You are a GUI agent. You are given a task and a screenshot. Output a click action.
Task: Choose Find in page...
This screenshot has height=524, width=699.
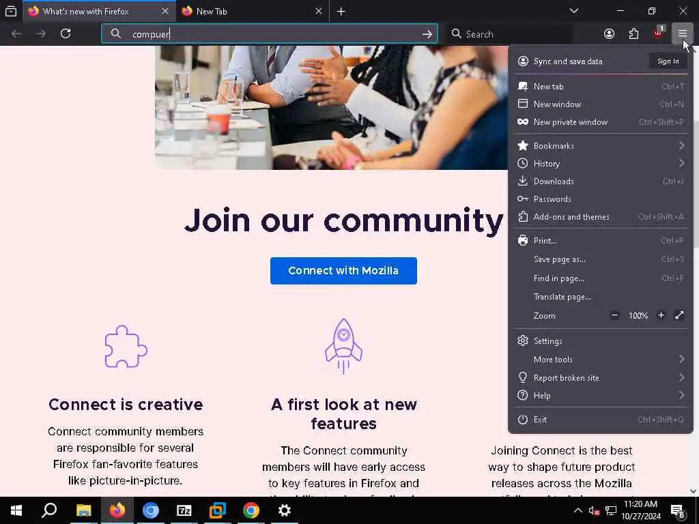pos(601,278)
